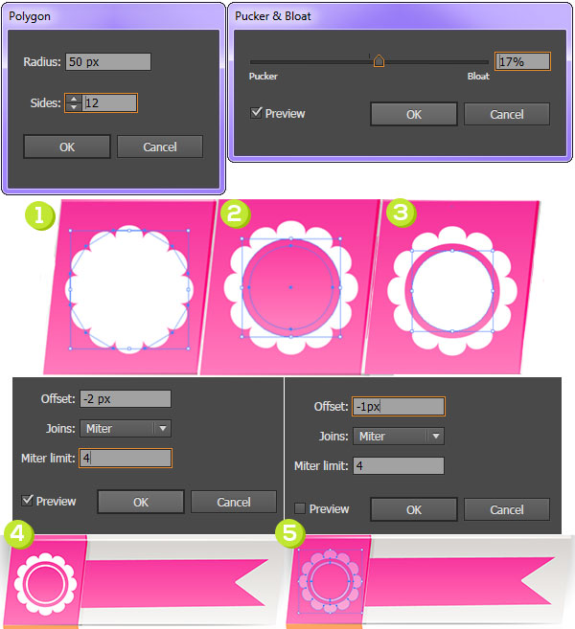The image size is (575, 629).
Task: Click OK in Pucker & Bloat dialog
Action: (x=414, y=114)
